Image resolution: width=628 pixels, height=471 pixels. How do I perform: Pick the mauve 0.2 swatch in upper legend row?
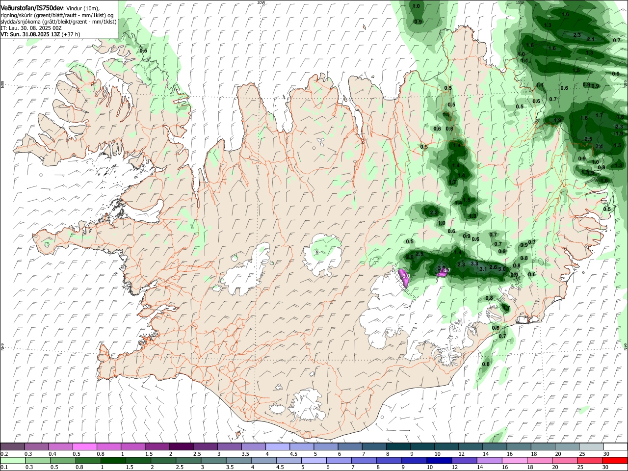point(12,446)
